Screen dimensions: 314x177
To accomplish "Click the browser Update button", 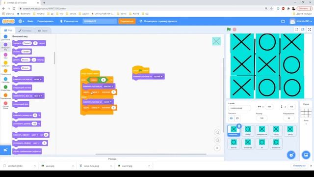I will (304, 8).
